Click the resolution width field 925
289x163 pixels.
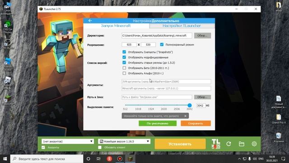click(x=129, y=45)
